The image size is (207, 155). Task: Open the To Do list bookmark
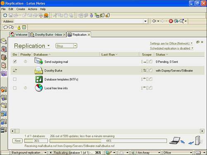[4, 65]
